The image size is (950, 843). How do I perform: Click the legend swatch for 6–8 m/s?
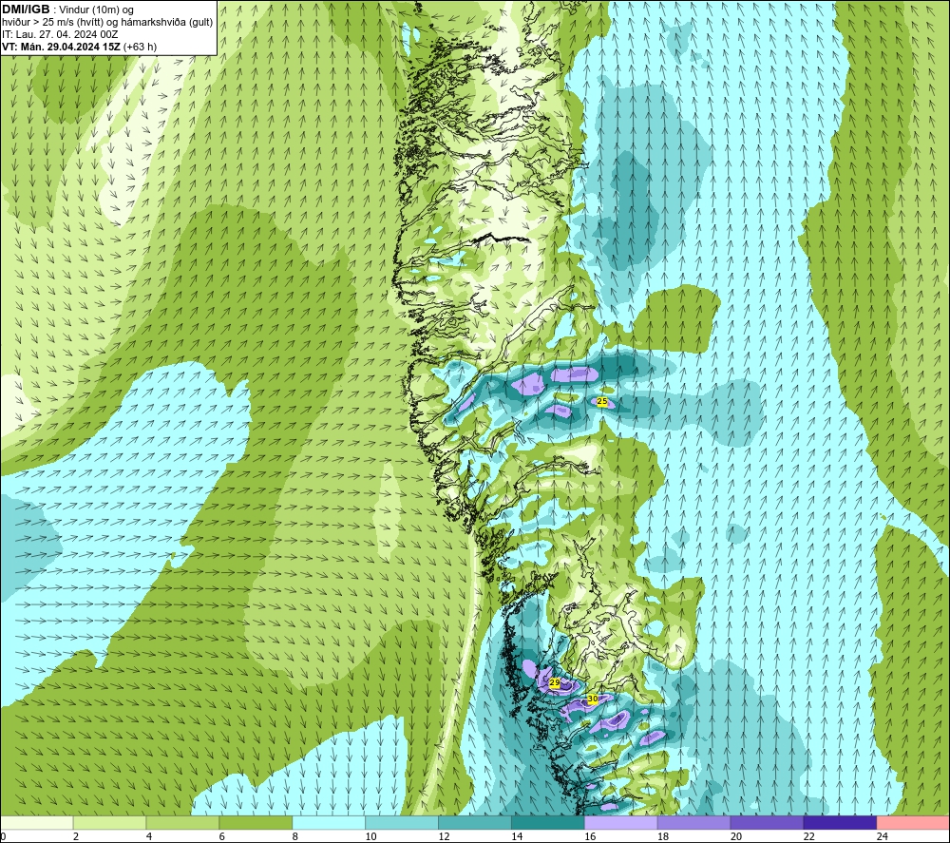pyautogui.click(x=256, y=823)
